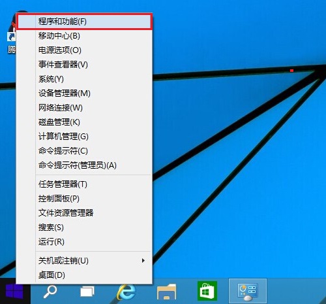Viewport: 326px width, 304px height.
Task: Open 电源选项(O)
Action: (84, 50)
